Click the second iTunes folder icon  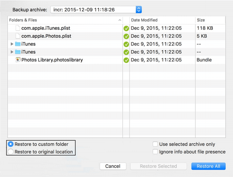pyautogui.click(x=18, y=52)
